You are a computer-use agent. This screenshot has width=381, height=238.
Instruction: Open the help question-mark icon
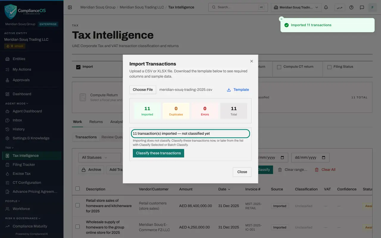coord(351,7)
